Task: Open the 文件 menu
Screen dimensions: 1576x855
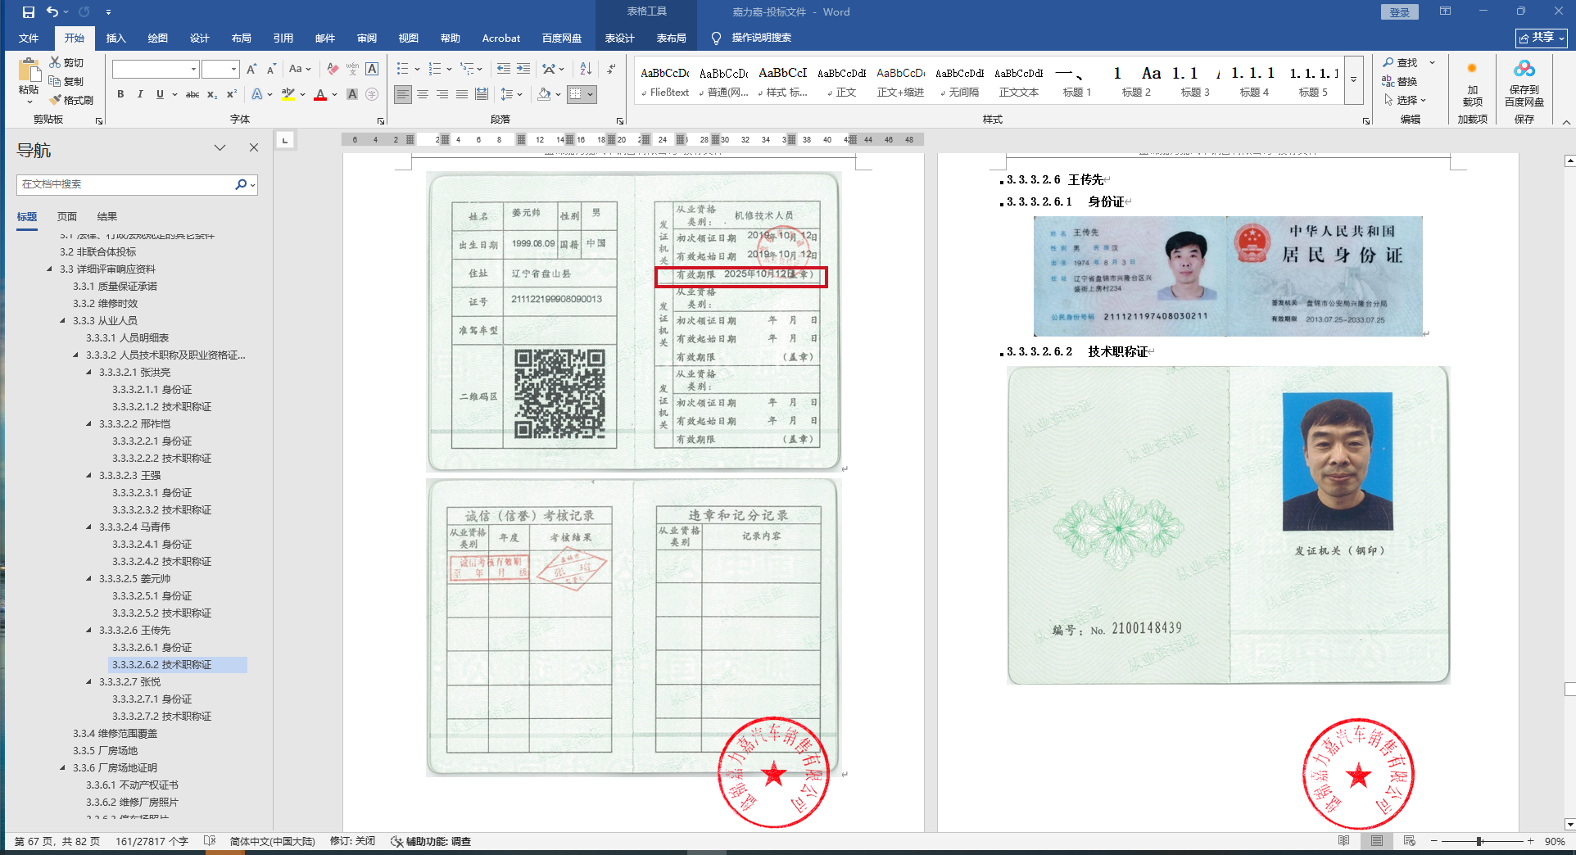Action: (x=29, y=38)
